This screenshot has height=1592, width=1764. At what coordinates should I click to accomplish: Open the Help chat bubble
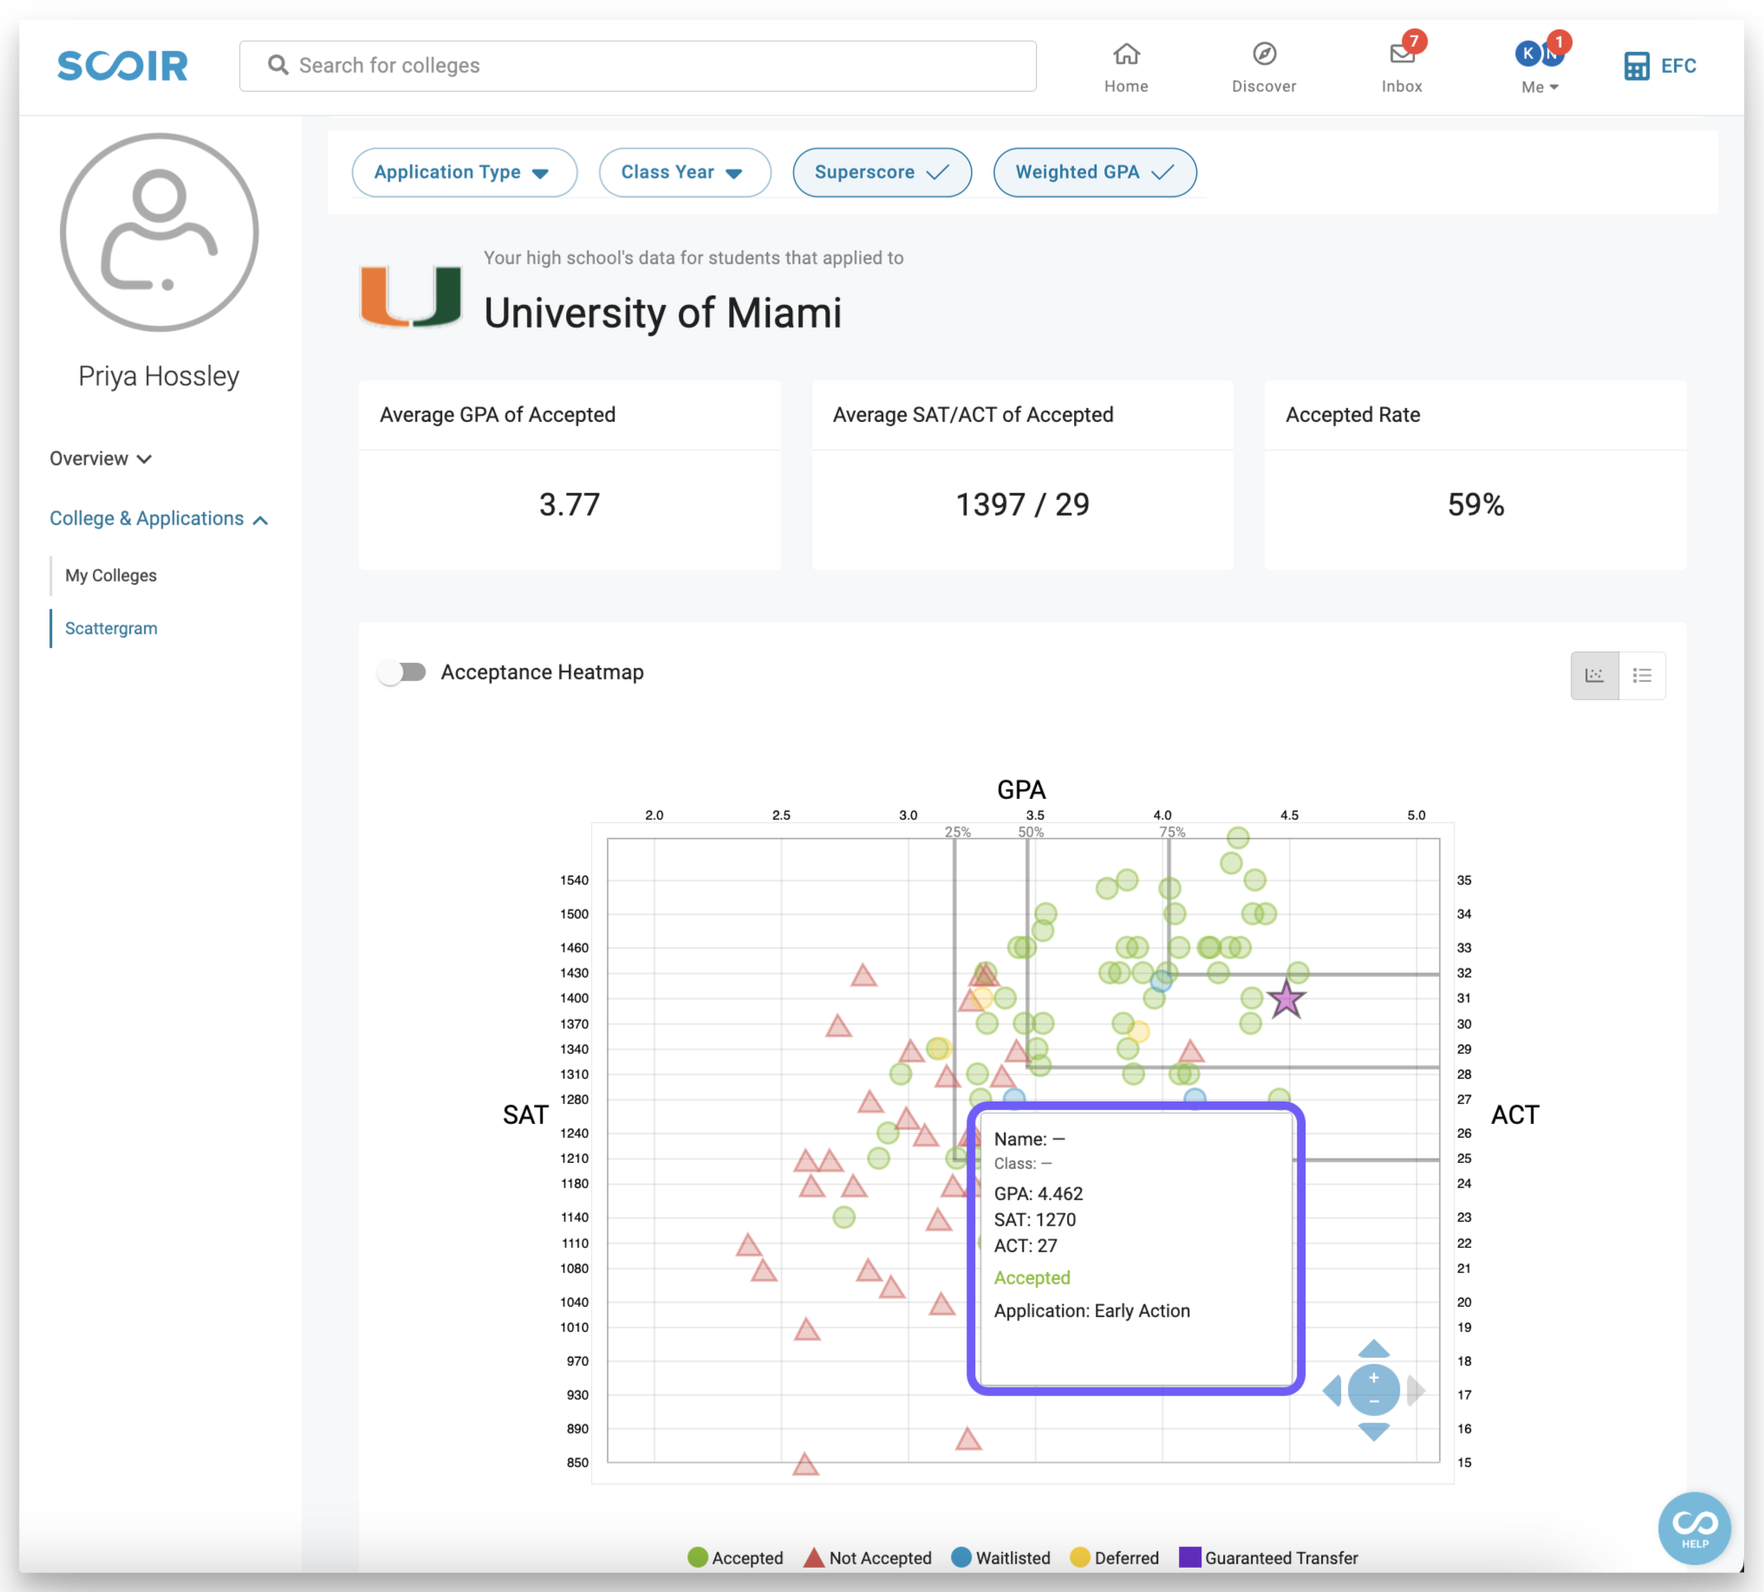1695,1528
